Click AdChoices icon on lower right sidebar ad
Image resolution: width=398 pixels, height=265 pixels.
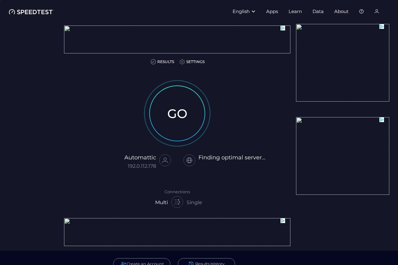pos(382,120)
